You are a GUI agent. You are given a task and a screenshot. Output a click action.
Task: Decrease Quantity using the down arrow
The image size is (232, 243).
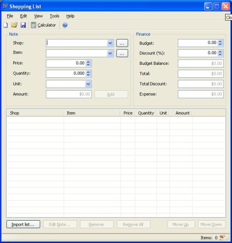[x=88, y=75]
